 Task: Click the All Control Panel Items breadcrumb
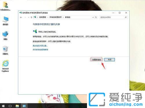coord(55,17)
